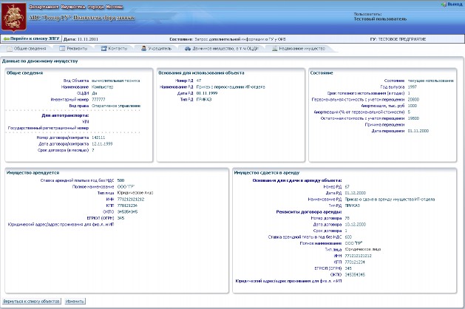Select the date text 11.11.2011 in the status bar
Screen dimensions: 465x309
87,39
